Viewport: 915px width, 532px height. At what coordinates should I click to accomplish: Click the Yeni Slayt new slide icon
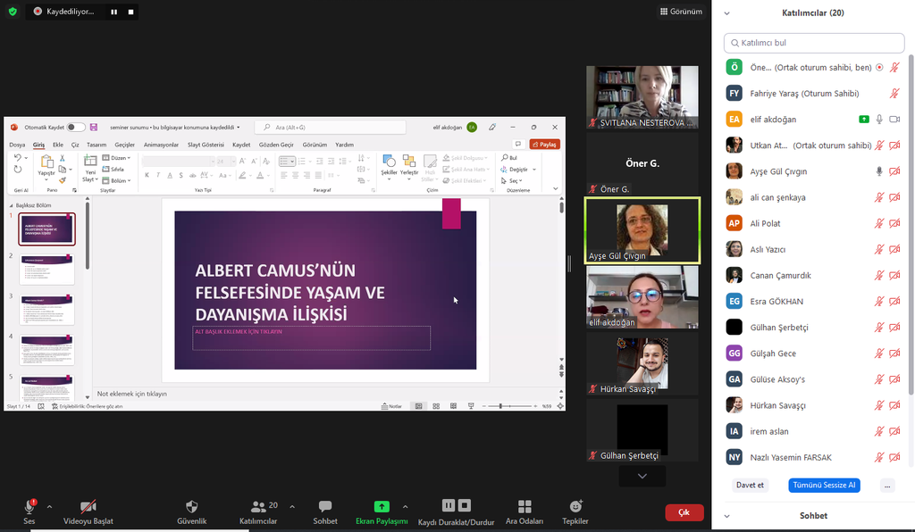(x=90, y=161)
